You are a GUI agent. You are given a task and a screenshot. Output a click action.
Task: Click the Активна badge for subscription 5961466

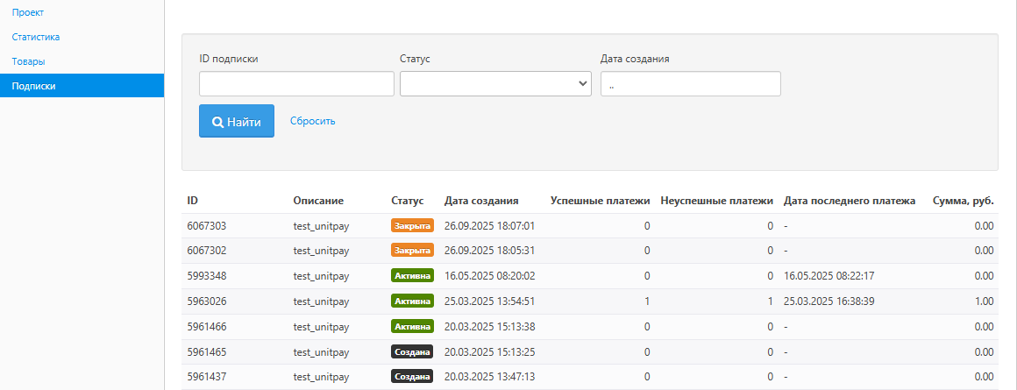pyautogui.click(x=412, y=326)
